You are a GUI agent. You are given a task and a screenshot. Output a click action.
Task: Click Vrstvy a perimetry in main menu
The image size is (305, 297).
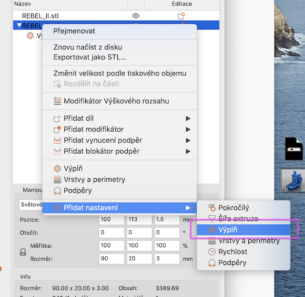[94, 179]
